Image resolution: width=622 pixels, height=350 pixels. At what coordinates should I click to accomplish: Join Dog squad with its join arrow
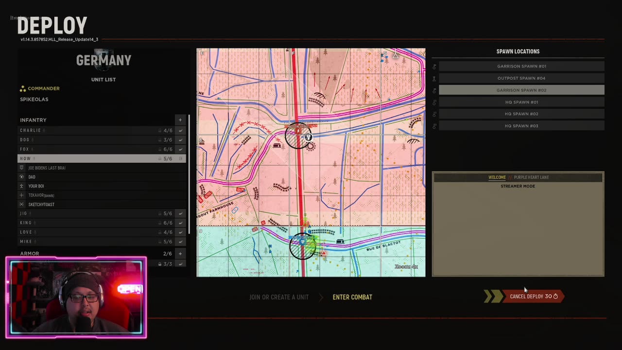(181, 140)
